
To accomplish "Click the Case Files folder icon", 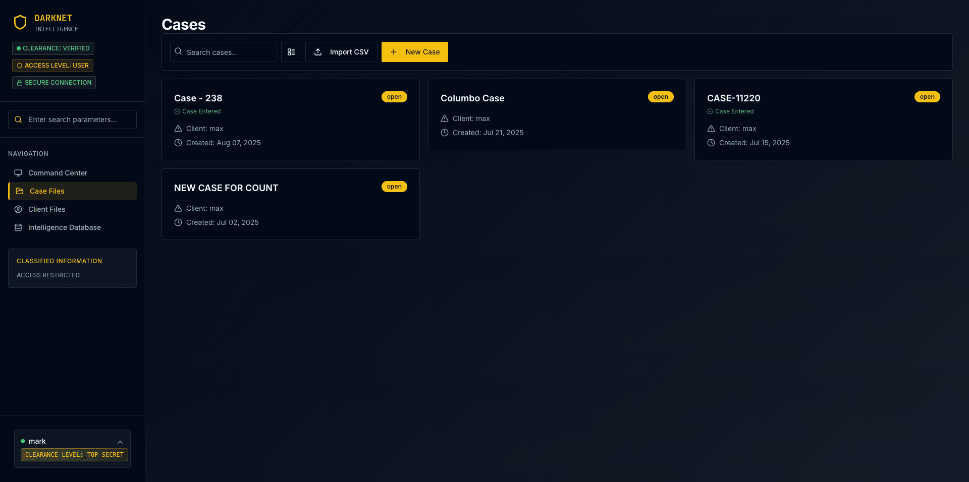I will pyautogui.click(x=20, y=191).
